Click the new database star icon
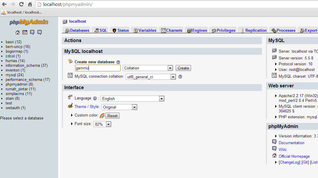 tap(70, 61)
